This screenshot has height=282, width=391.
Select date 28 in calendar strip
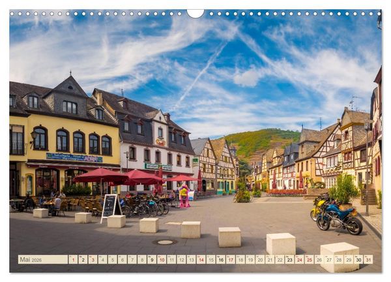[x=339, y=260]
